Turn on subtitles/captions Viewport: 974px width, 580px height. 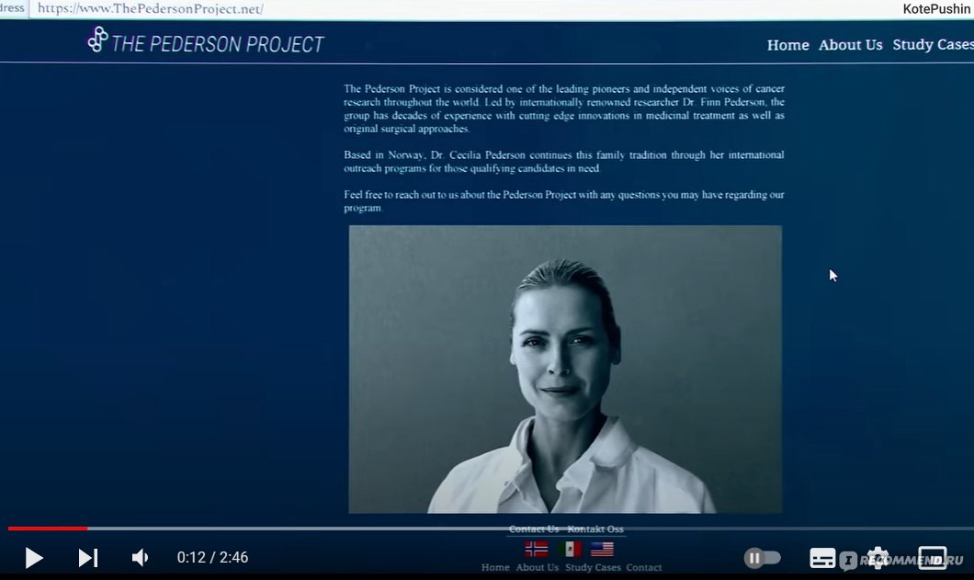click(x=822, y=558)
